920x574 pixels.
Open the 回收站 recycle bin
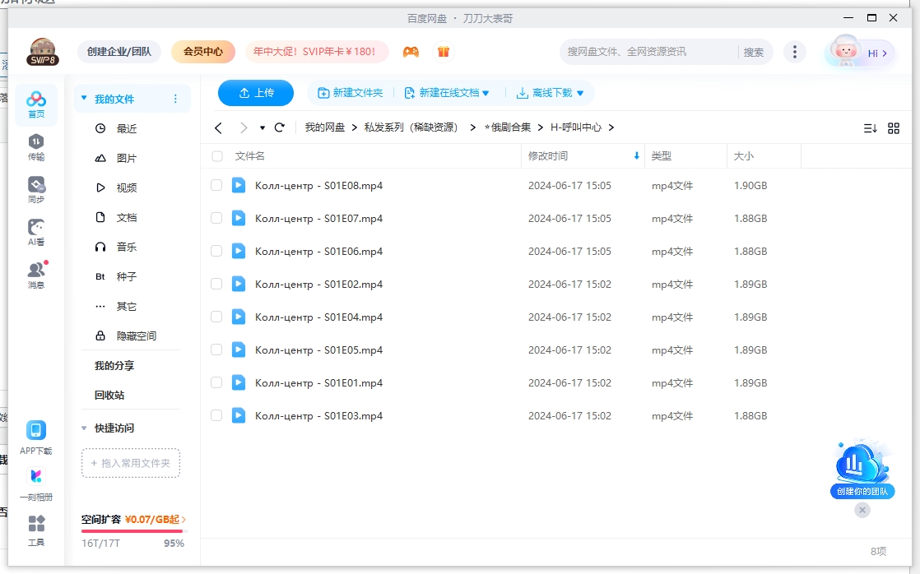click(x=108, y=395)
